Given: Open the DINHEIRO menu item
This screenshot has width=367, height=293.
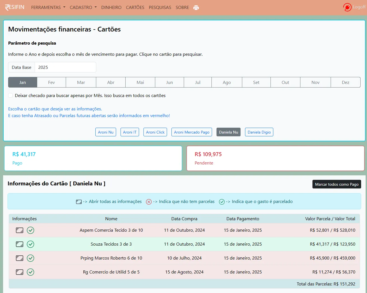Looking at the screenshot, I should point(111,8).
